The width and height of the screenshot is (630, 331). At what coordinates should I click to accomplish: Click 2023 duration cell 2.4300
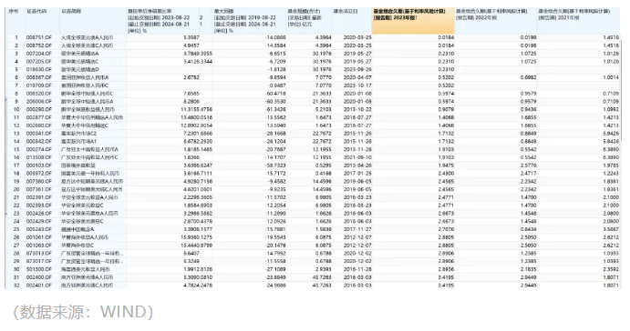446,174
